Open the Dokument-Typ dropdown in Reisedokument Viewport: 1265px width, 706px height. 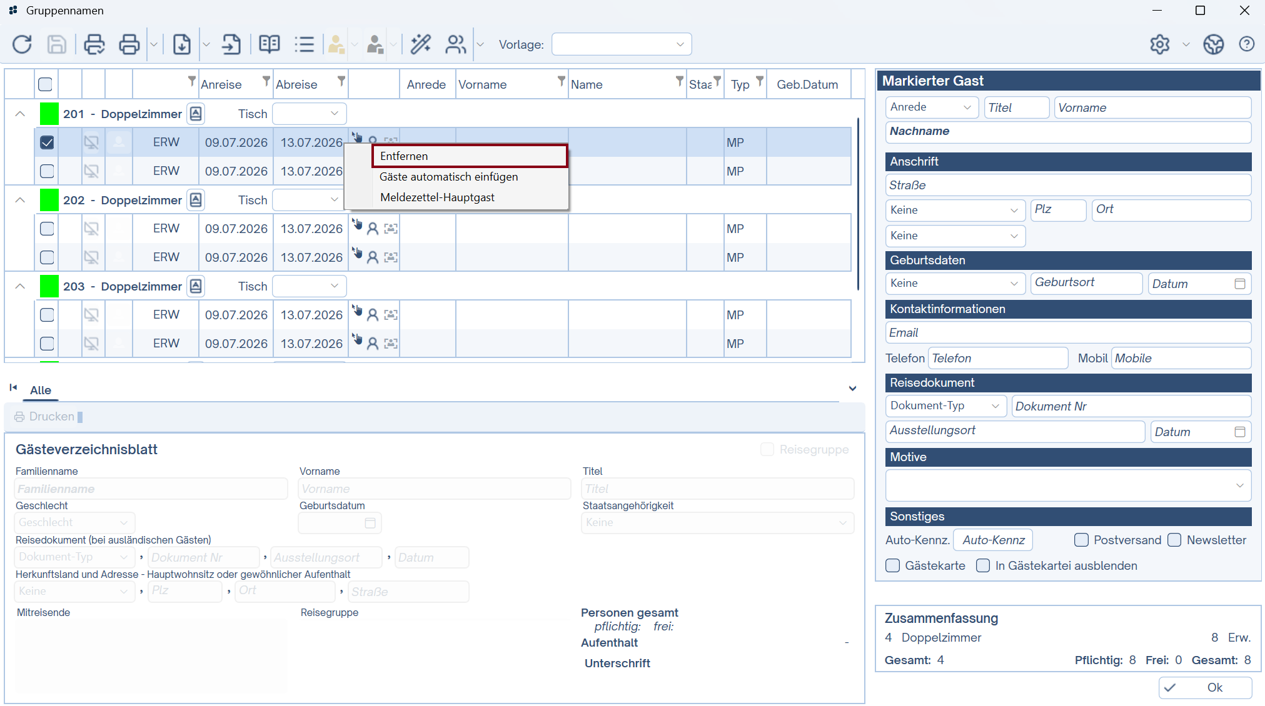(x=945, y=406)
